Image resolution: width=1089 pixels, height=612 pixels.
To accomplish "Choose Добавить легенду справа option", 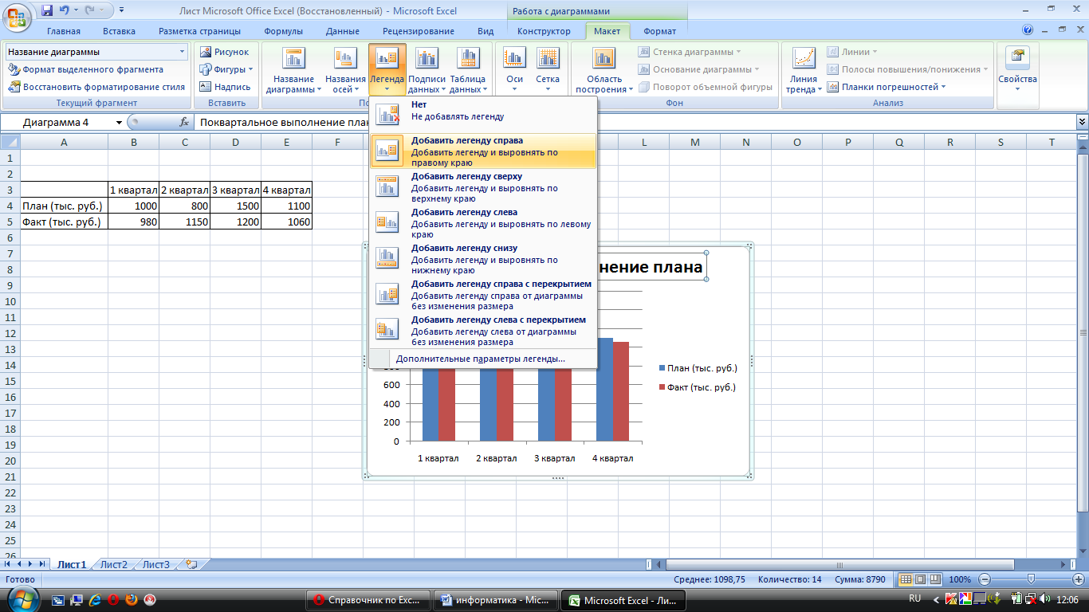I will pyautogui.click(x=483, y=151).
